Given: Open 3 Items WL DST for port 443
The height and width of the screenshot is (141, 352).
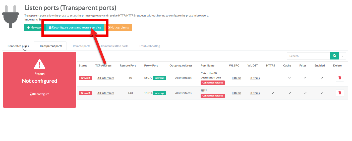Looking at the screenshot, I should [255, 93].
